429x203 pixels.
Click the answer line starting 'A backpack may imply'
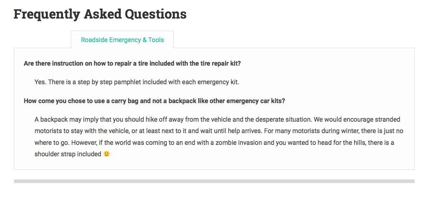tap(217, 119)
